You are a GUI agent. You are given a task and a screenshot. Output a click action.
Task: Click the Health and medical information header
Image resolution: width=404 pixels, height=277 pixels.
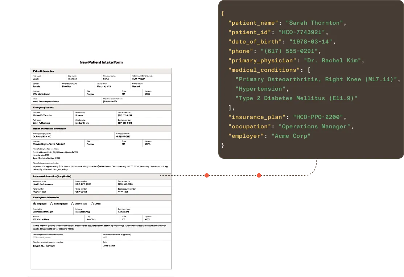(x=101, y=129)
